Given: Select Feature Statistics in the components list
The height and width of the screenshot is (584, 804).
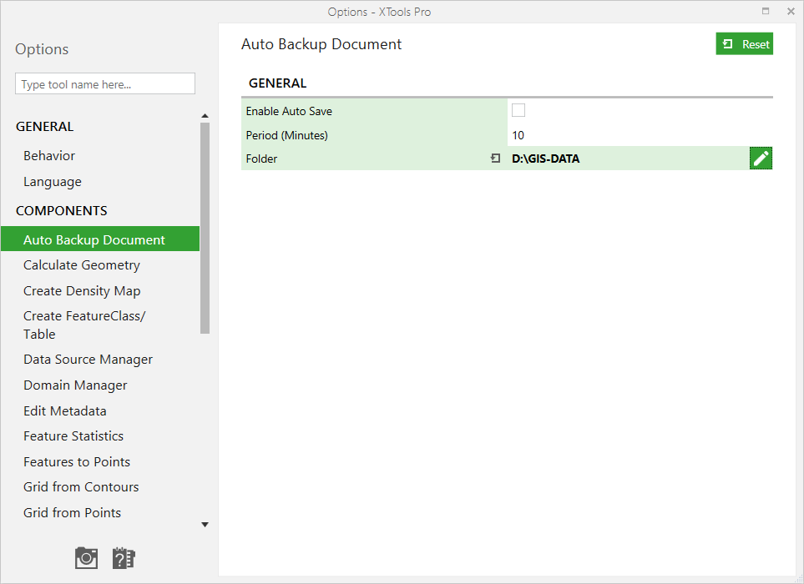Looking at the screenshot, I should coord(73,435).
